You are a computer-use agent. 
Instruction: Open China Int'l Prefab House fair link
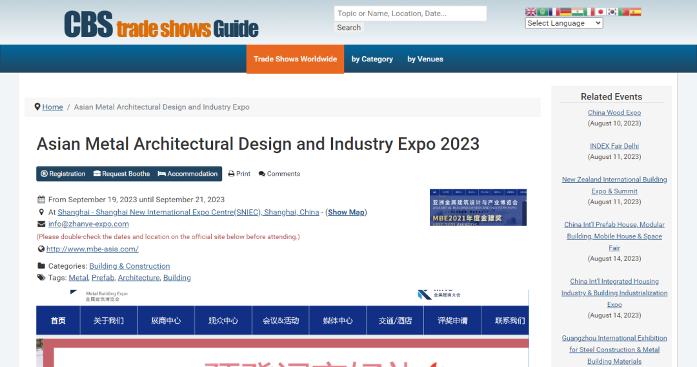[614, 236]
